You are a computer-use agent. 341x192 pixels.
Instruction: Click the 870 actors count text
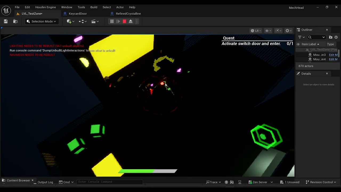tap(306, 66)
